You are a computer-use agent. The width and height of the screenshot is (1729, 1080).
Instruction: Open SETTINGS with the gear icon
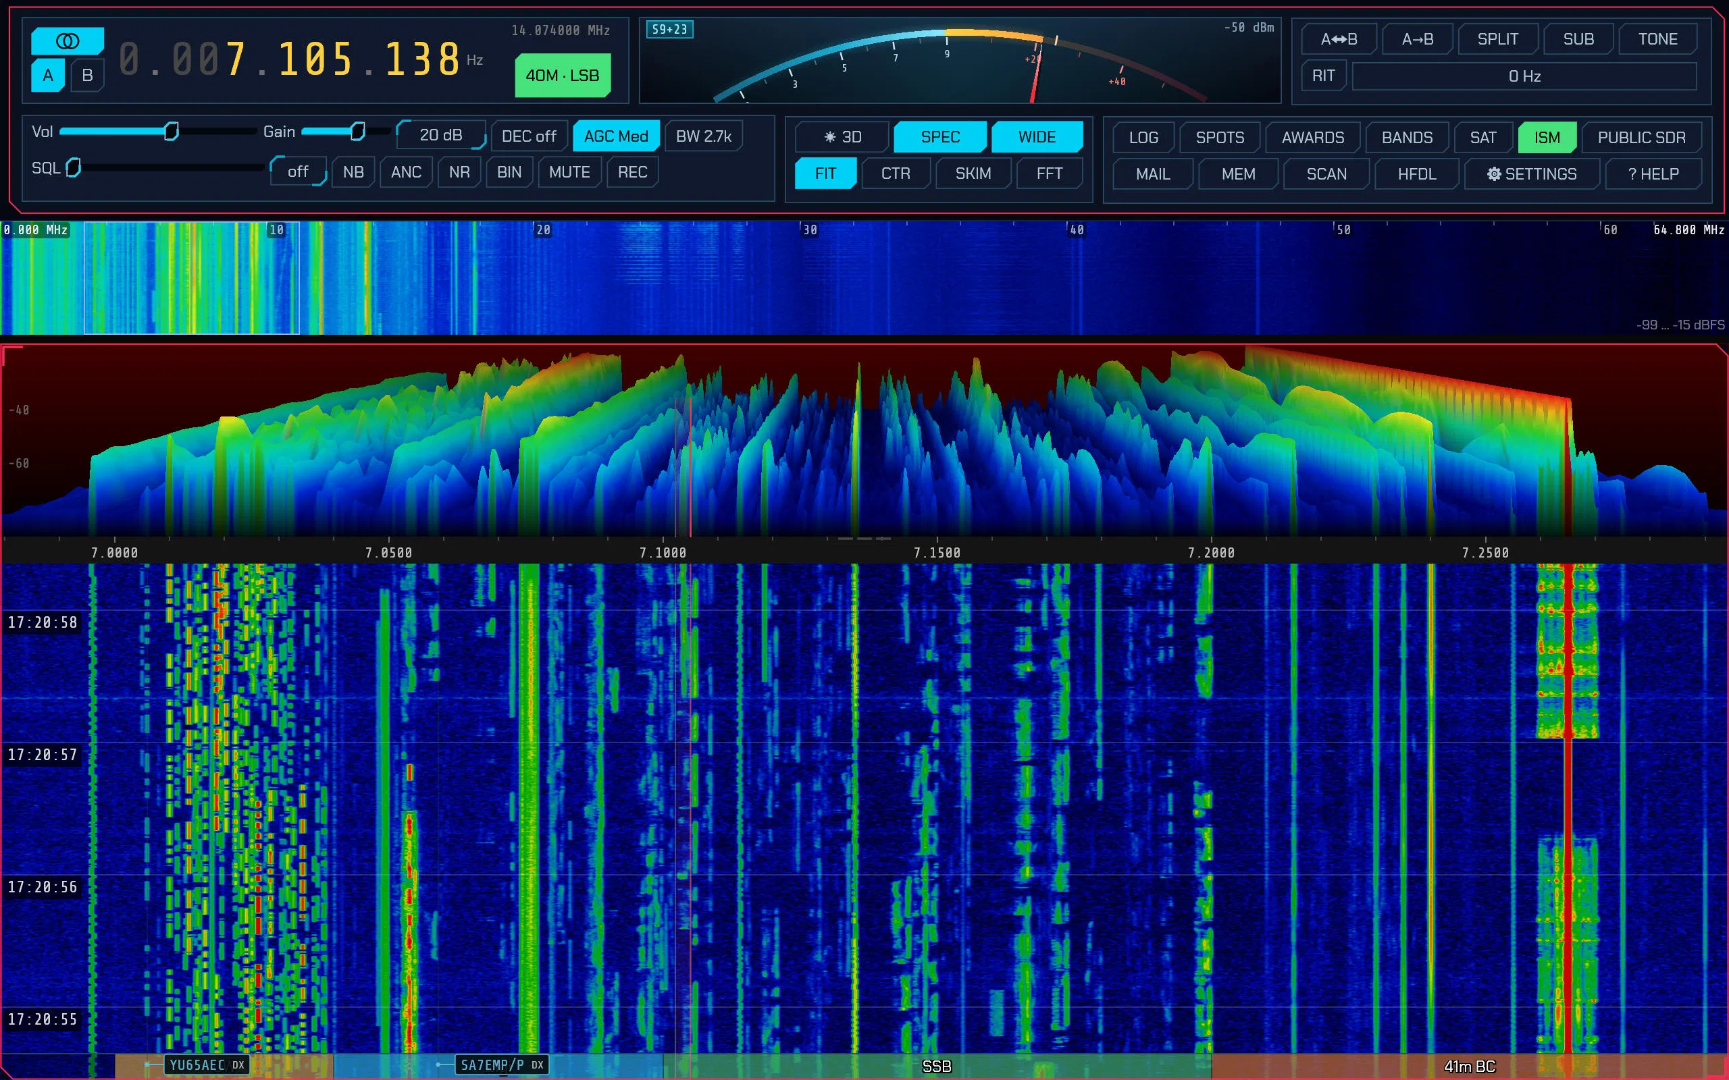tap(1531, 173)
